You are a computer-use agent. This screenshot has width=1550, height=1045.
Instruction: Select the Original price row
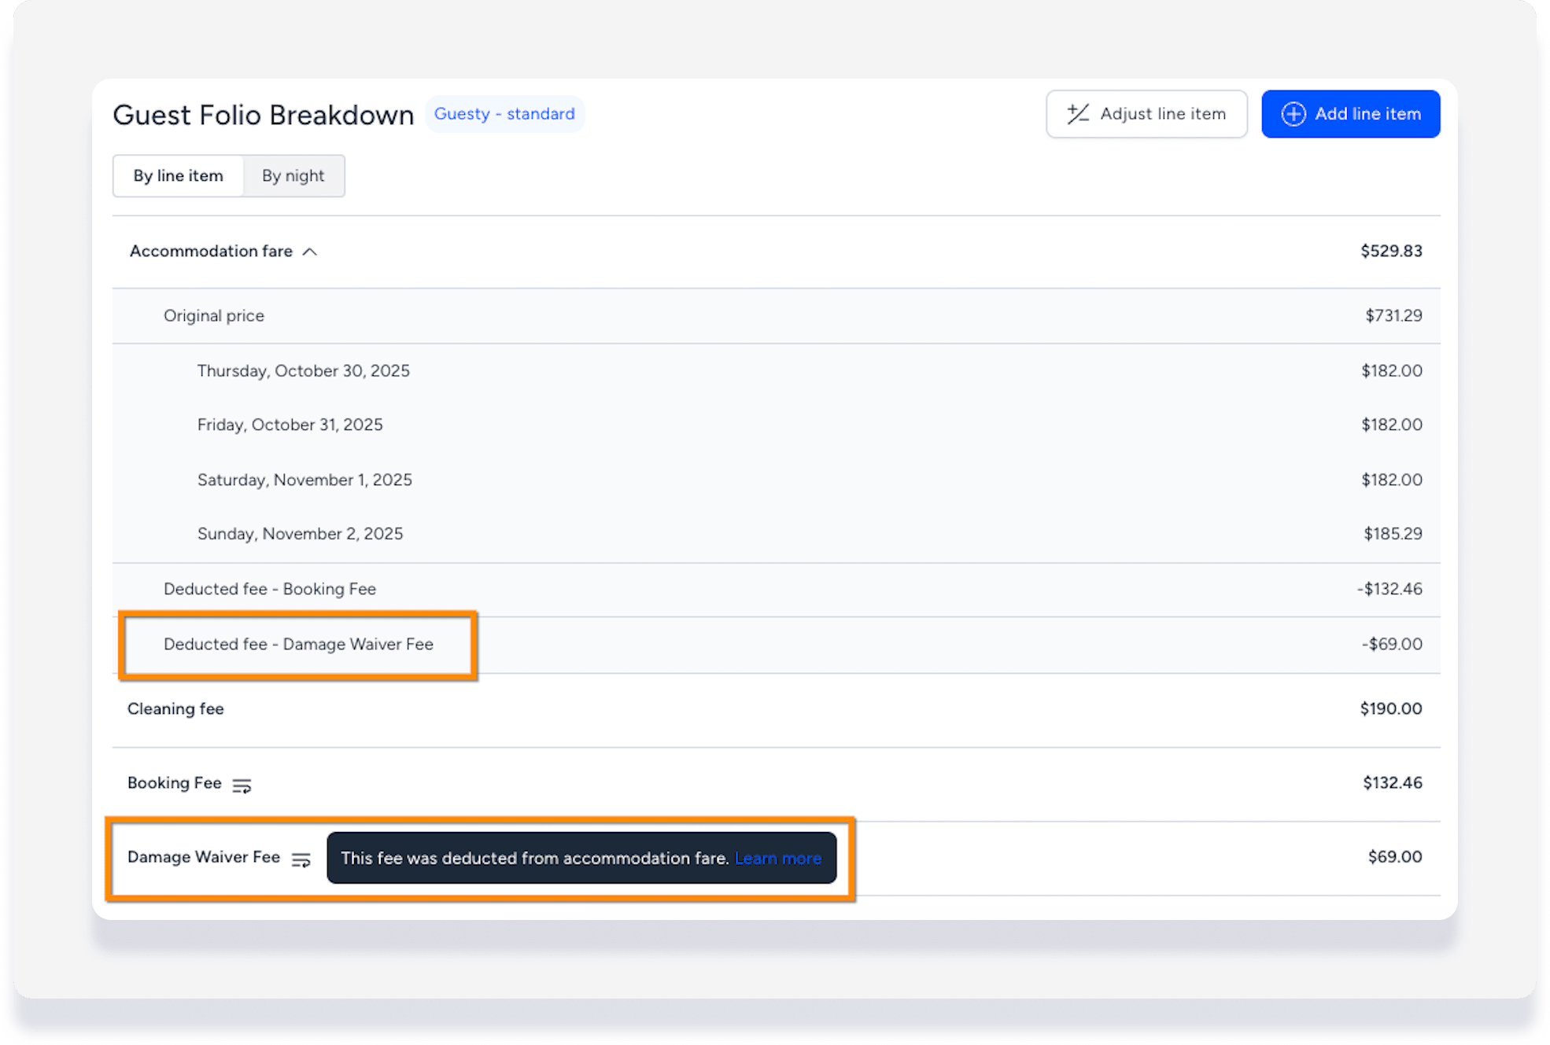click(x=214, y=315)
